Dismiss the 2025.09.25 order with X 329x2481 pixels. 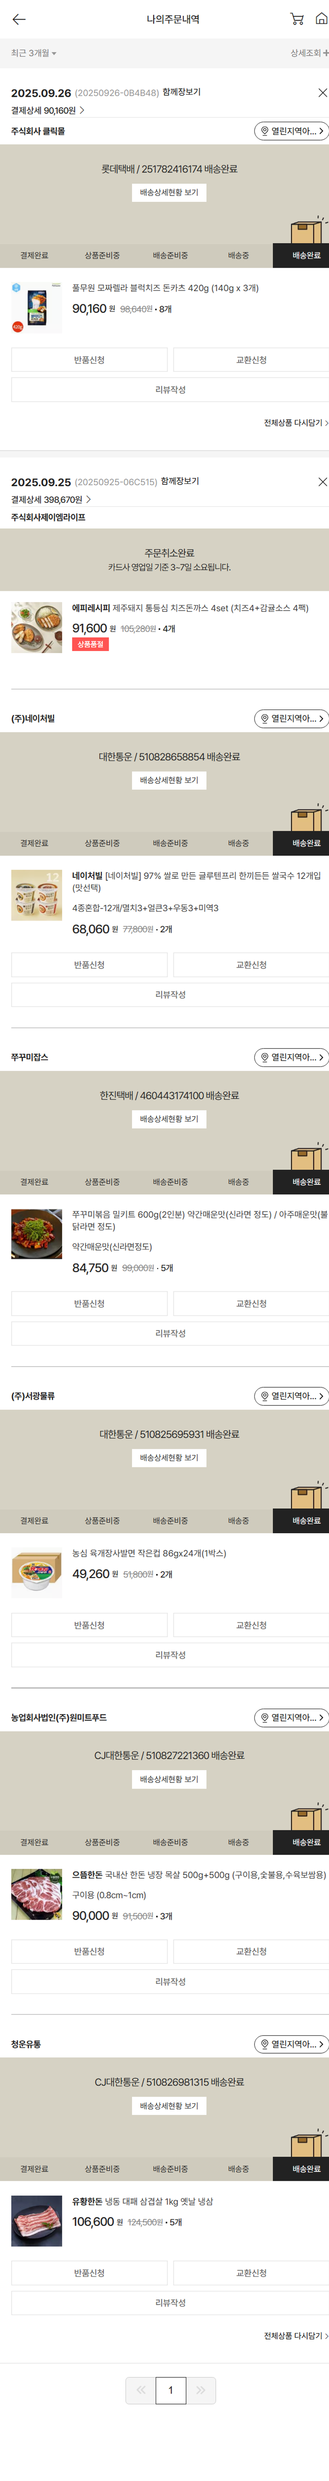322,481
